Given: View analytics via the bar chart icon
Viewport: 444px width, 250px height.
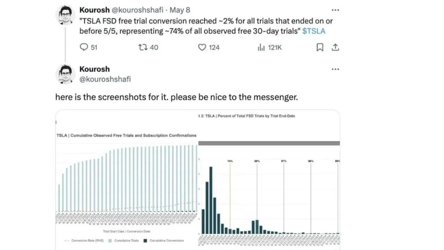Looking at the screenshot, I should (x=261, y=47).
